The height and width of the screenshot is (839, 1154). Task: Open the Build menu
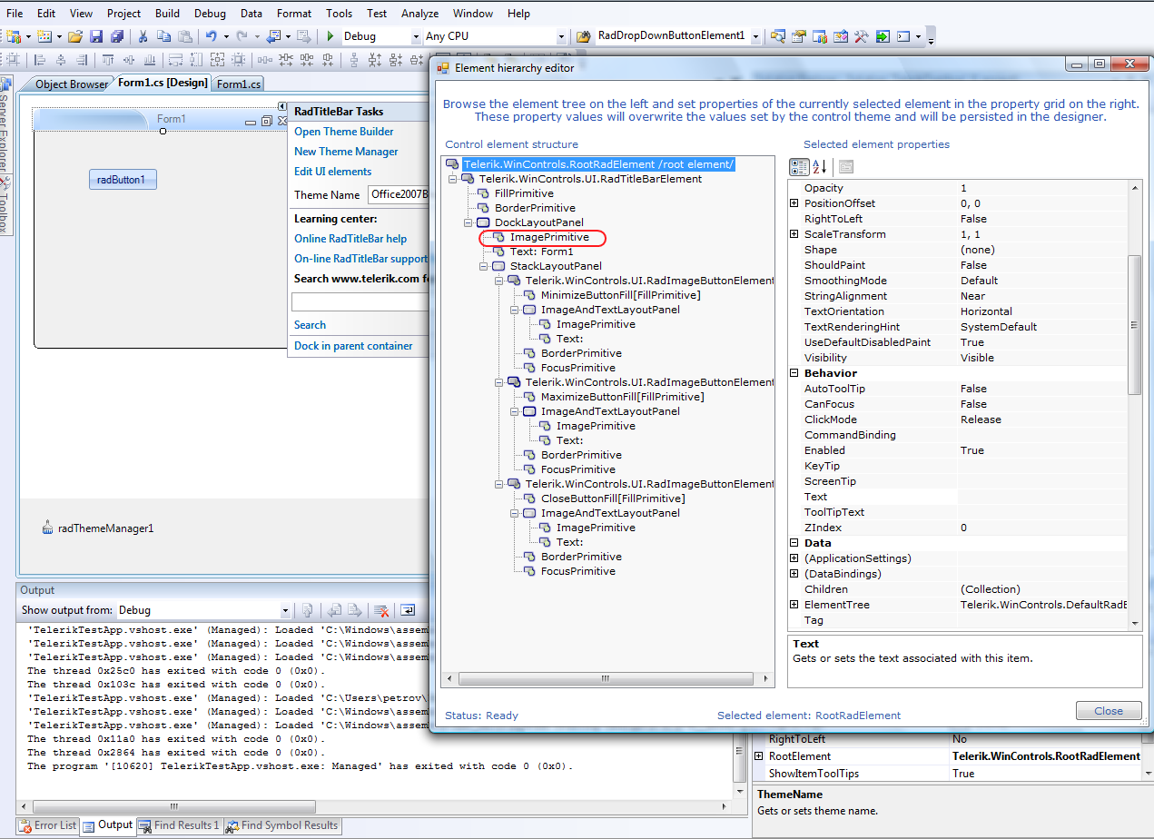pyautogui.click(x=167, y=14)
